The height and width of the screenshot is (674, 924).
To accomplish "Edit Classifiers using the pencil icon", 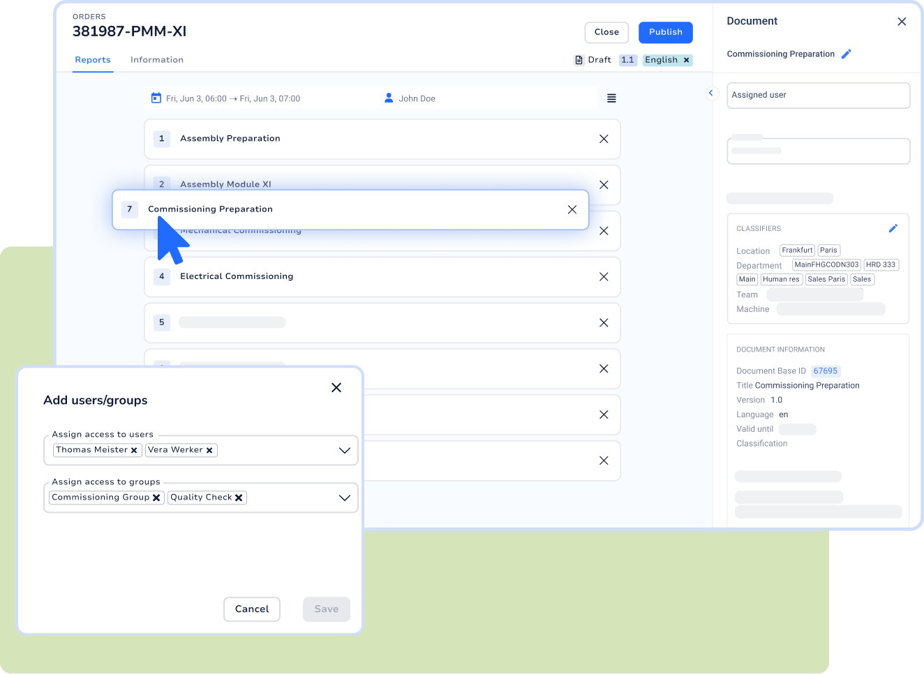I will tap(893, 228).
